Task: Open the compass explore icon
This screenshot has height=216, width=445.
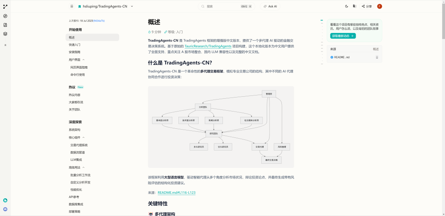Action: click(x=5, y=16)
